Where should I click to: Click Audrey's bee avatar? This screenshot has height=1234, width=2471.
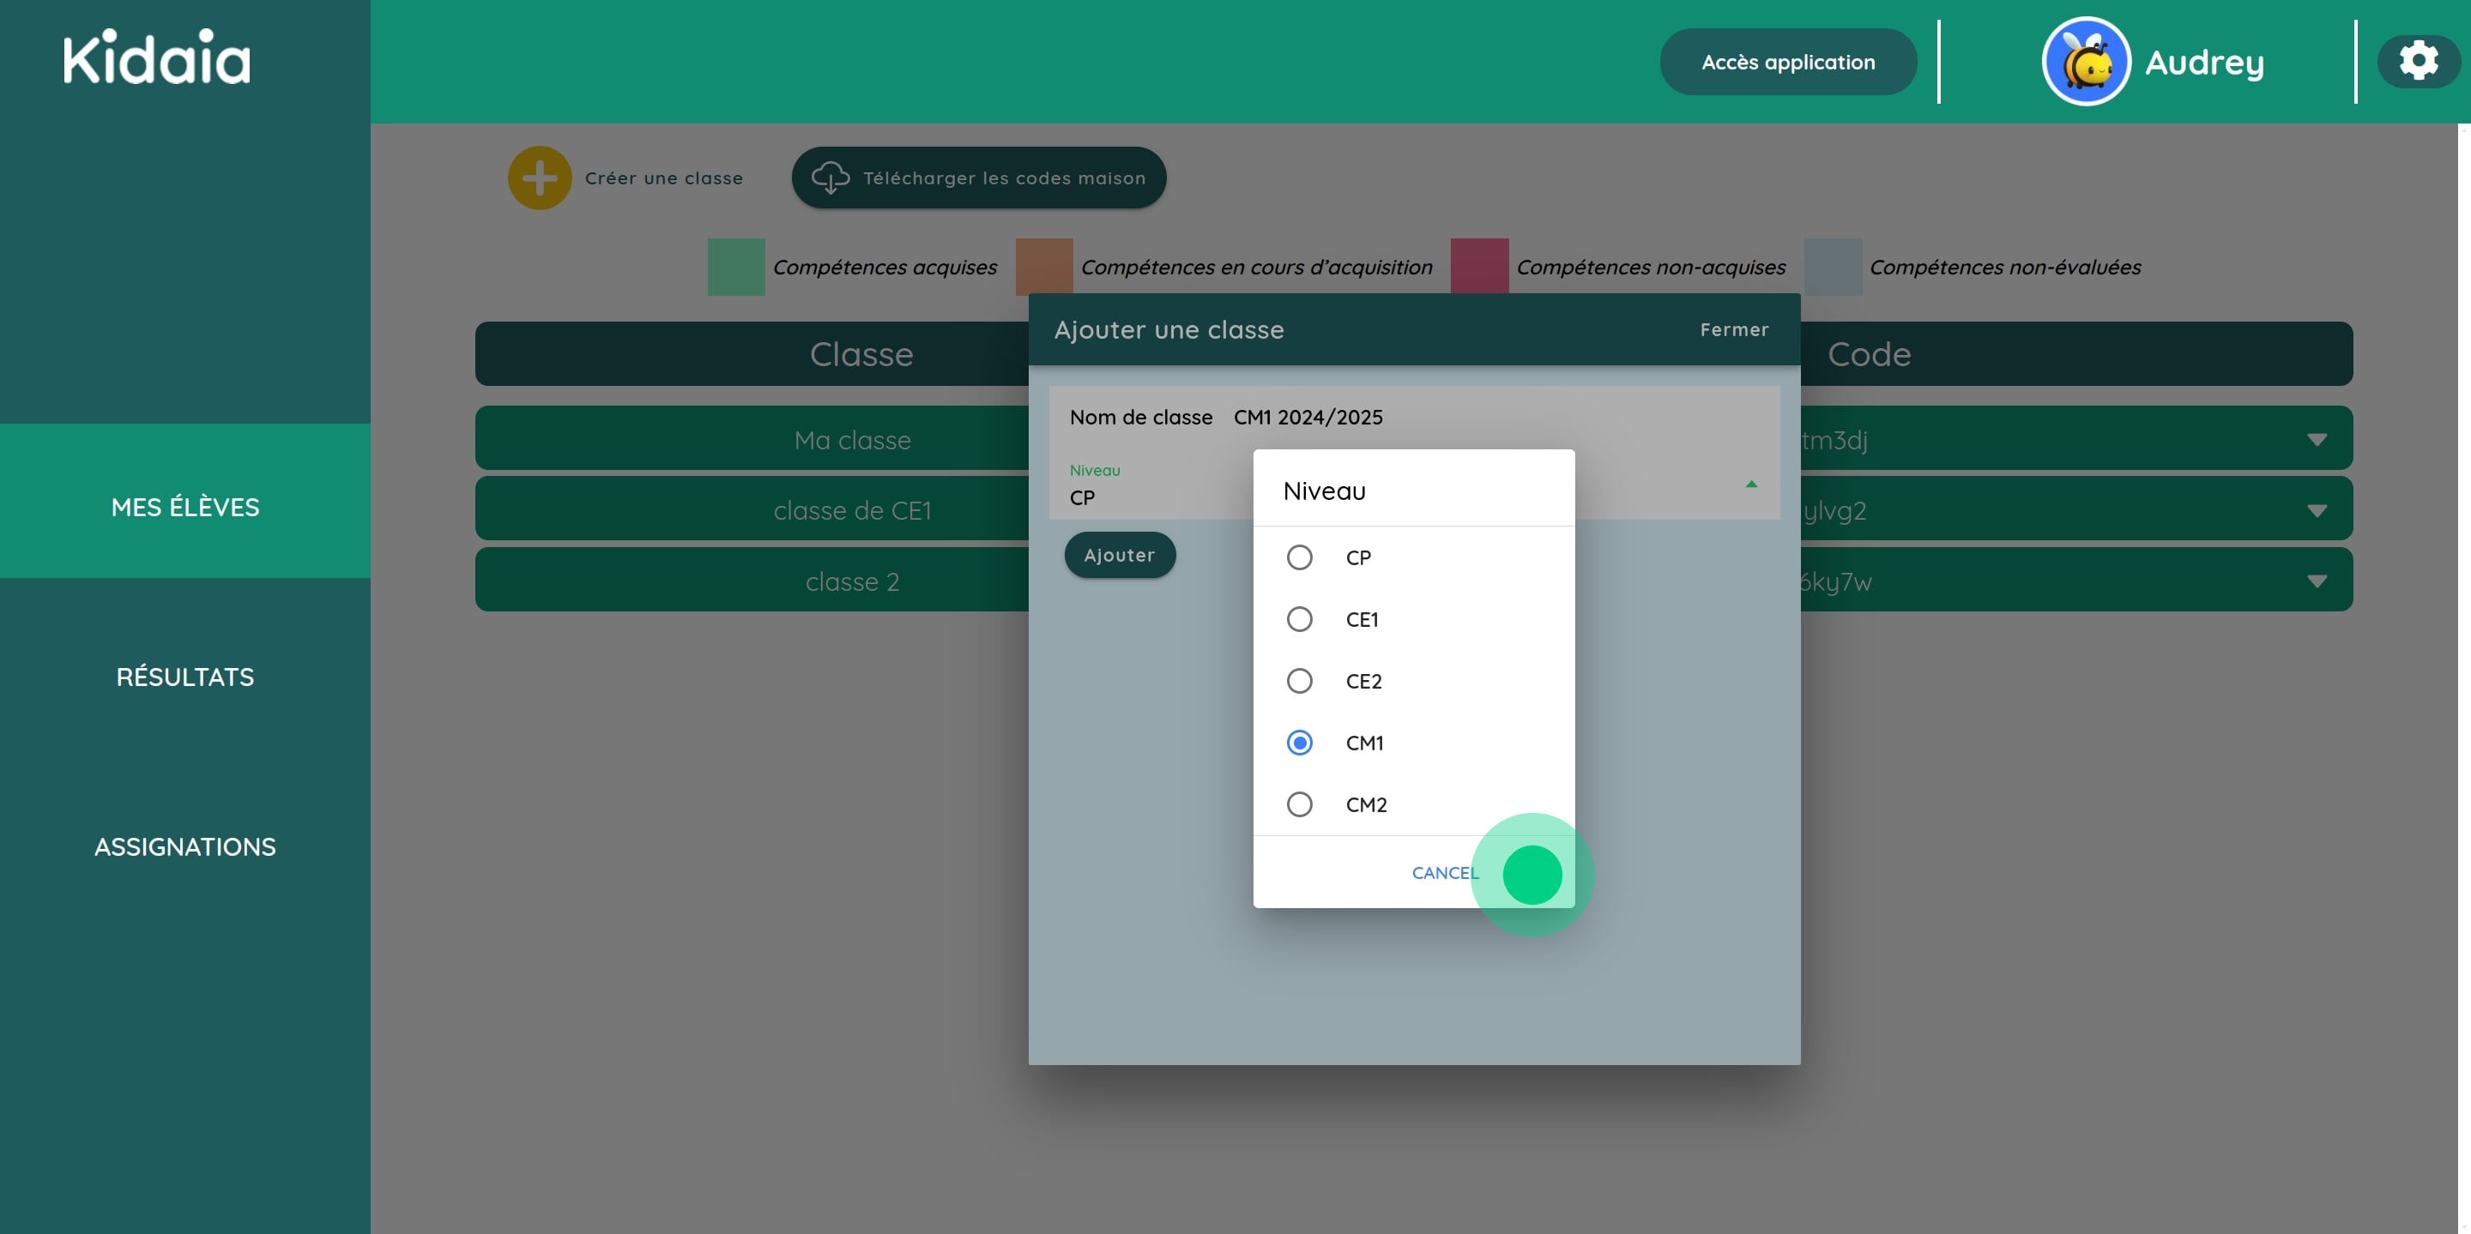click(x=2086, y=60)
